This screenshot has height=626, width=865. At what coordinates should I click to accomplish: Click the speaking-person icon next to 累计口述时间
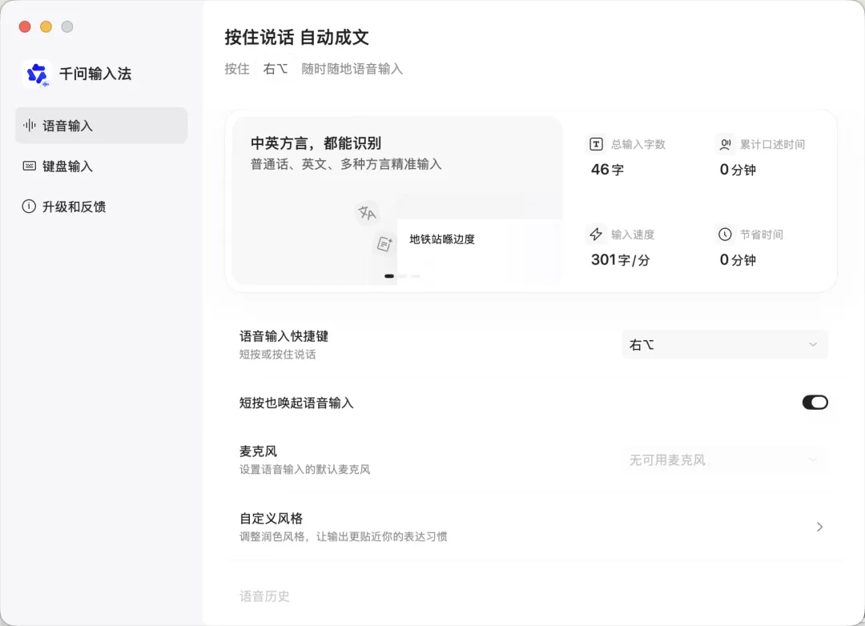click(725, 145)
